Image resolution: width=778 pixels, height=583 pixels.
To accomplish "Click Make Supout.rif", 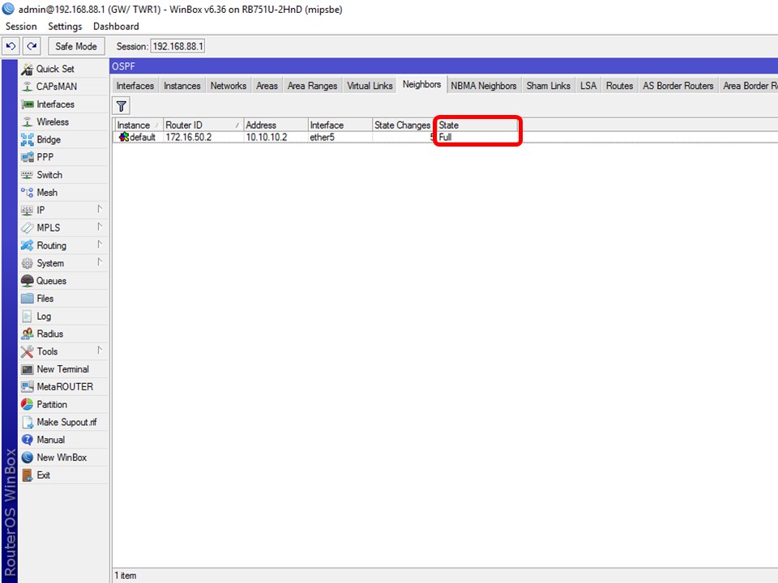I will coord(63,423).
